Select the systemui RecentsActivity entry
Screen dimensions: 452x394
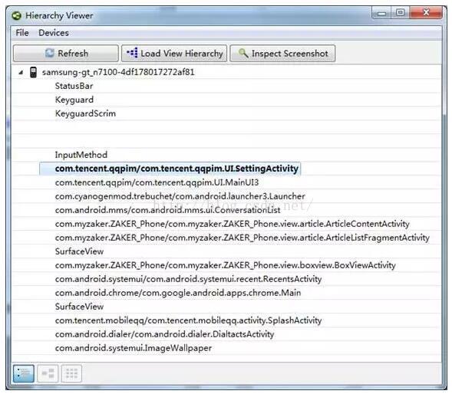tap(188, 279)
